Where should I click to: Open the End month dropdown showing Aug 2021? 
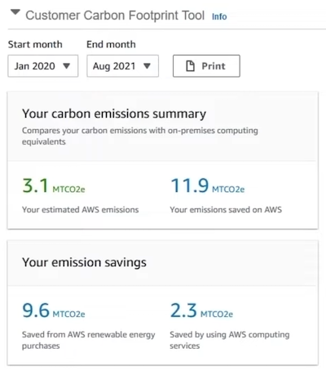click(x=122, y=66)
